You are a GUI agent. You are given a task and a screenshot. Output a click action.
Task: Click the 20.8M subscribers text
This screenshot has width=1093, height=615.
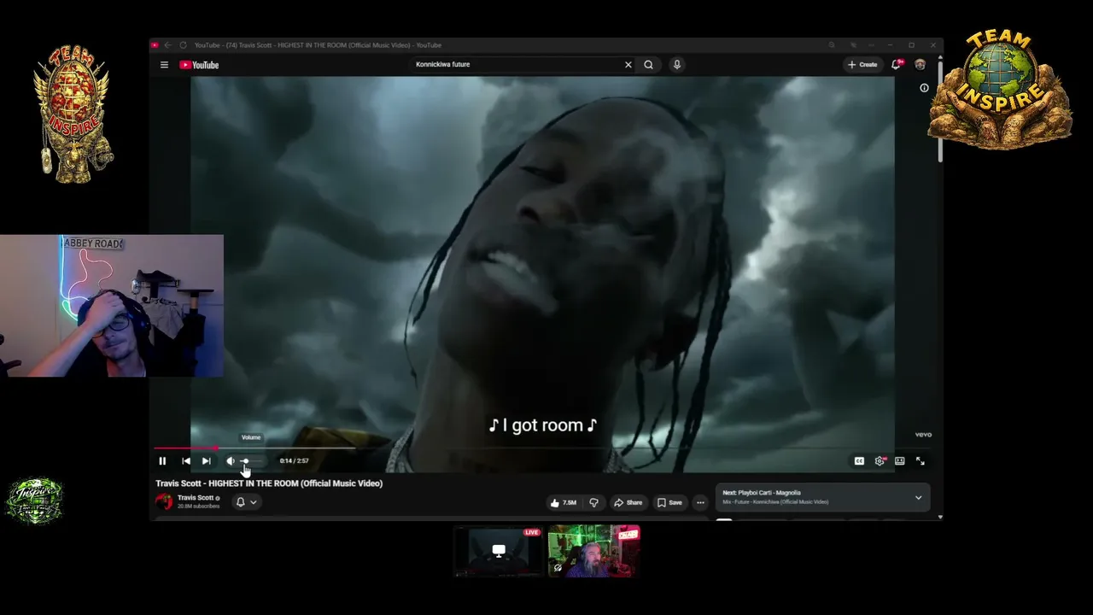point(198,507)
